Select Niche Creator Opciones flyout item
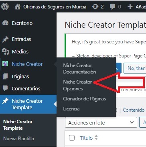Viewport: 146px width, 147px height. pyautogui.click(x=77, y=85)
